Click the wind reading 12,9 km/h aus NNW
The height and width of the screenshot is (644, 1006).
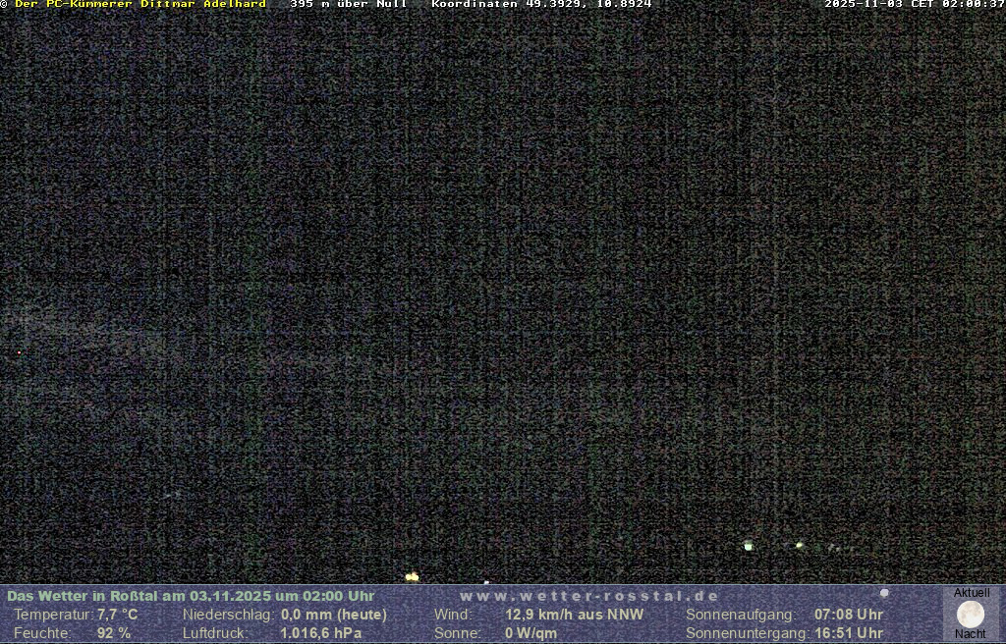point(575,615)
